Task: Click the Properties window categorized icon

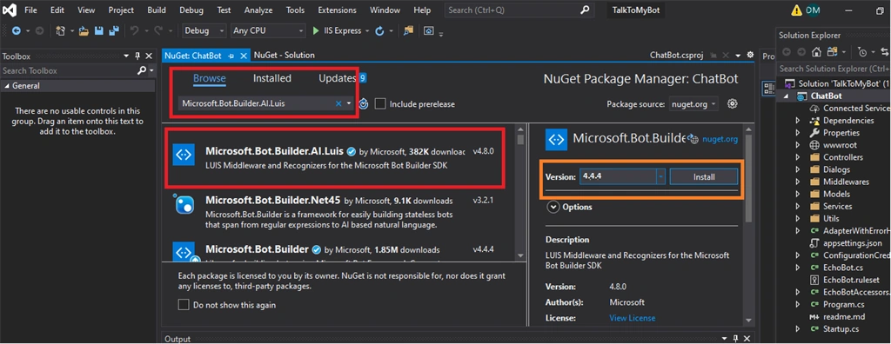Action: [769, 88]
